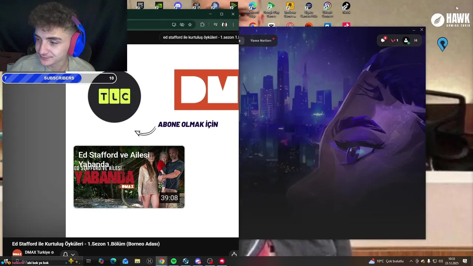473x266 pixels.
Task: Open the Discord desktop shortcut
Action: [x=178, y=5]
